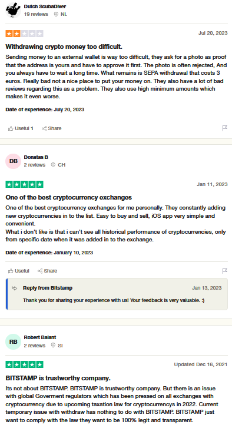Click the five-star rating on Donatas B's review
Viewport: 232px width, 428px height.
coord(24,184)
